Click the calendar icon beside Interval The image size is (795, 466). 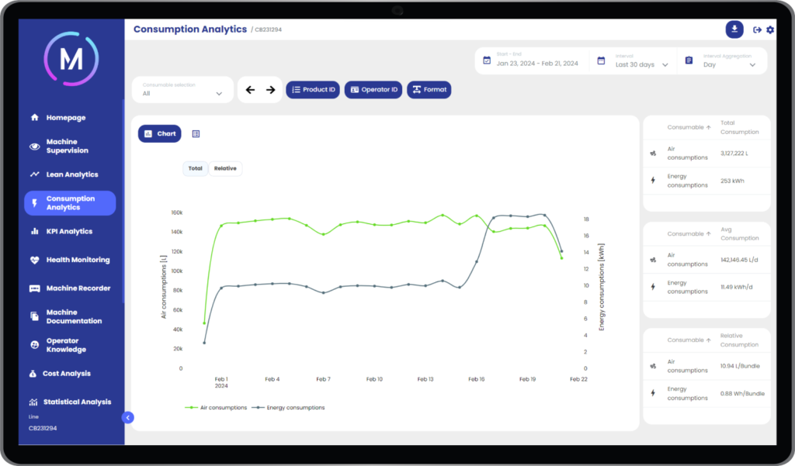[601, 60]
